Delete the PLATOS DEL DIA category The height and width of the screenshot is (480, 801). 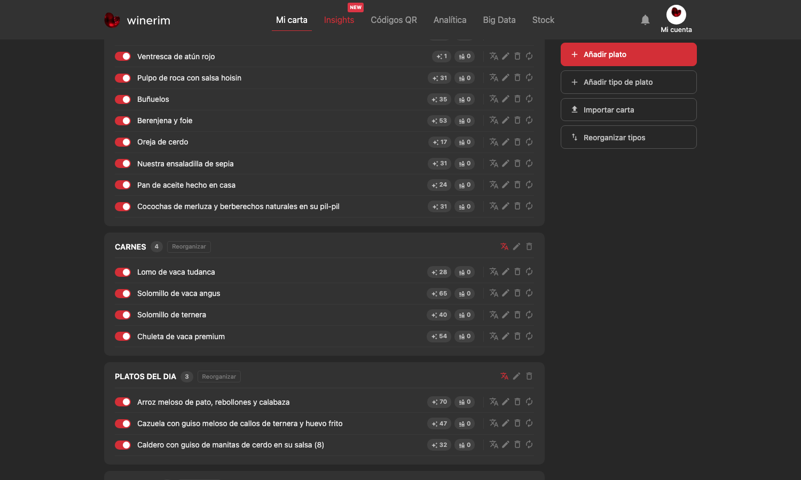(x=529, y=377)
